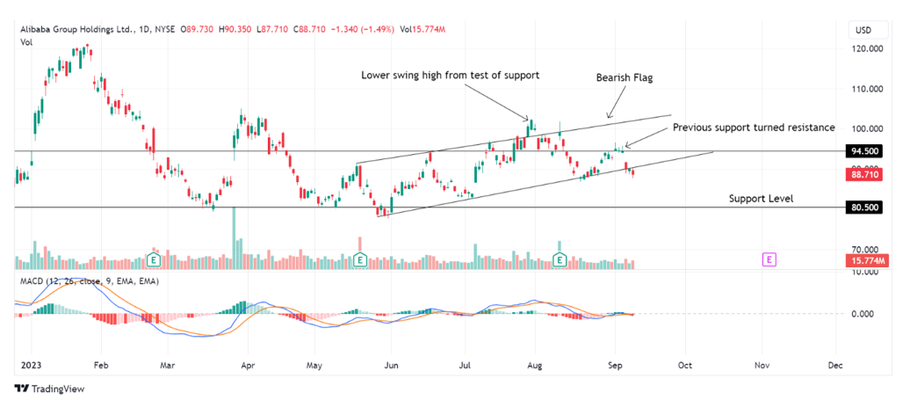Image resolution: width=910 pixels, height=407 pixels.
Task: Open the USD currency selector
Action: (868, 31)
